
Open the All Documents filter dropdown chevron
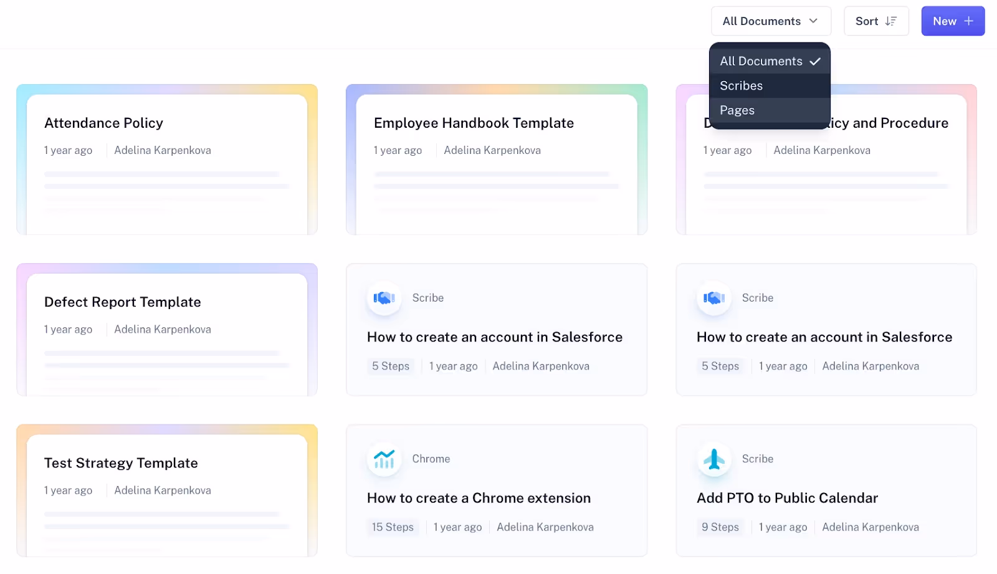[813, 21]
